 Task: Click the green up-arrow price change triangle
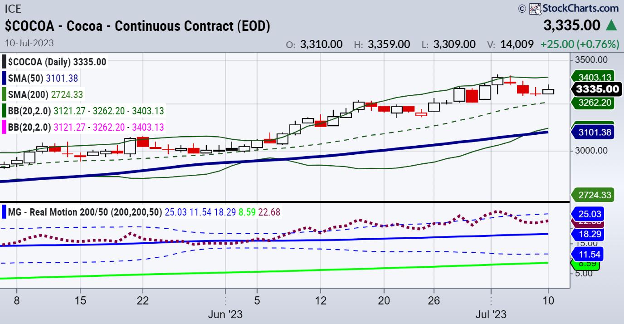[x=611, y=25]
